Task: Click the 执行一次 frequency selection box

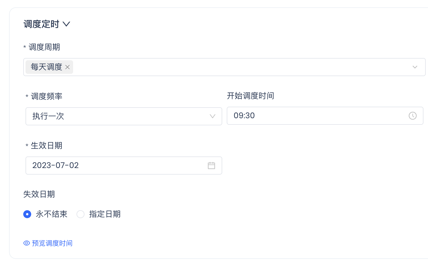Action: [x=113, y=116]
